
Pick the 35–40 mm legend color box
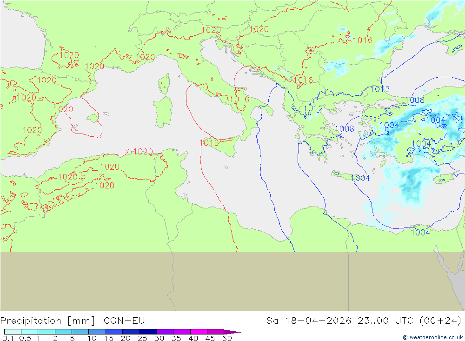tap(182, 332)
